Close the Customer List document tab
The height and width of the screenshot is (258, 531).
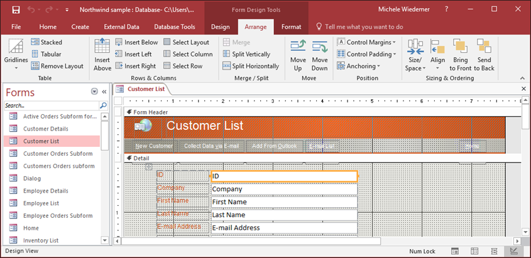(523, 89)
